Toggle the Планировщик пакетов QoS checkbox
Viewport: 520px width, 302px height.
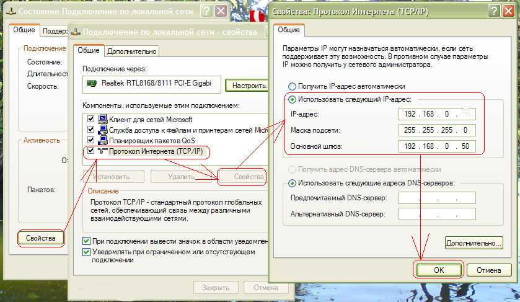point(91,140)
